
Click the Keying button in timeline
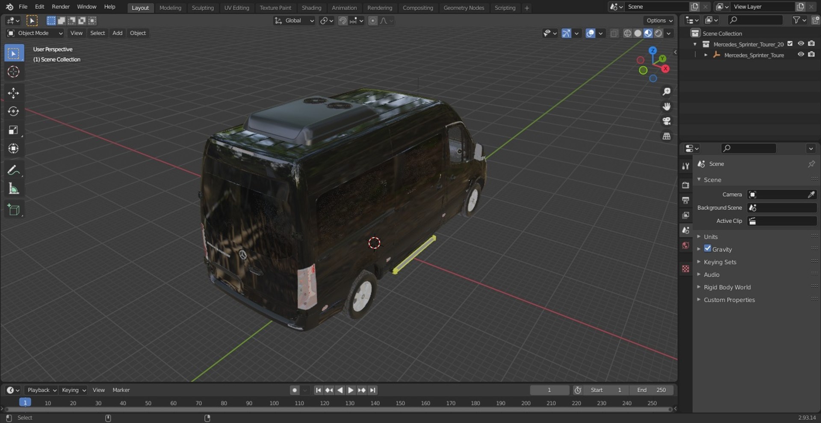pyautogui.click(x=74, y=390)
